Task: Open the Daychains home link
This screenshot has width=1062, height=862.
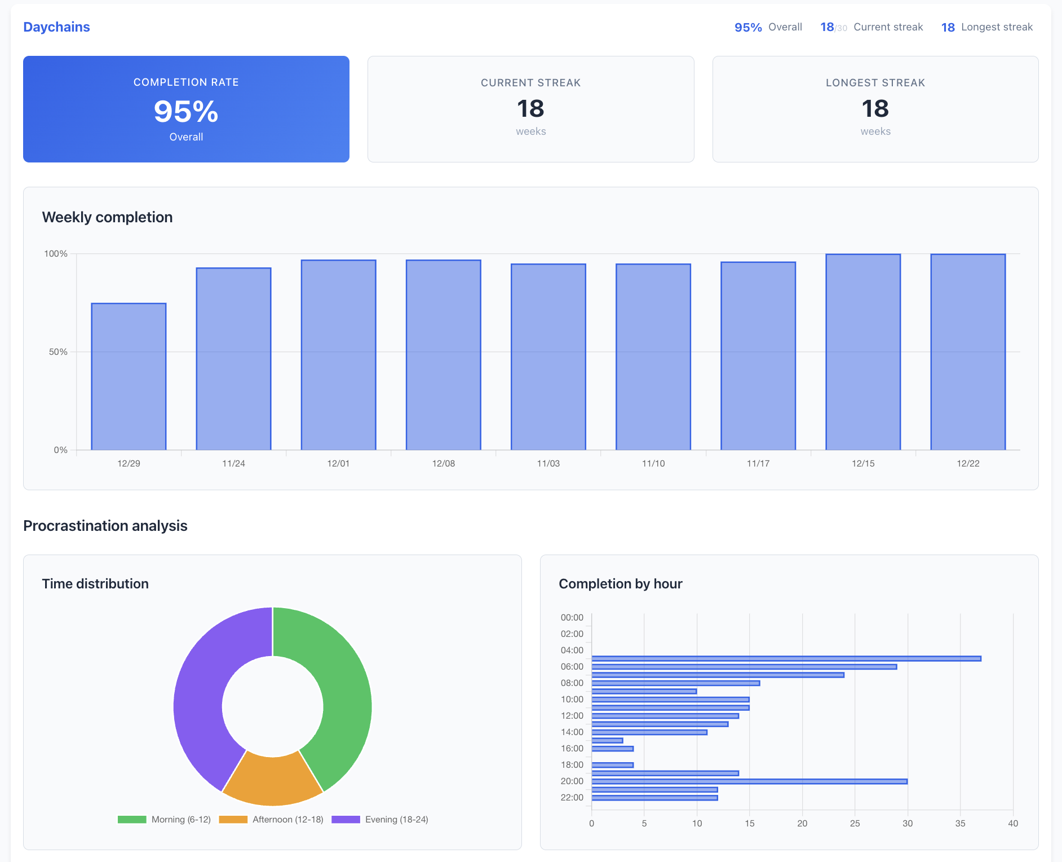Action: tap(56, 27)
